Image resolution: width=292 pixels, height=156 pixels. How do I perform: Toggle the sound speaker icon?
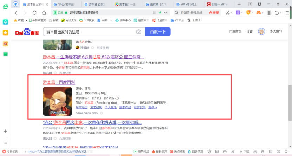tap(278, 151)
